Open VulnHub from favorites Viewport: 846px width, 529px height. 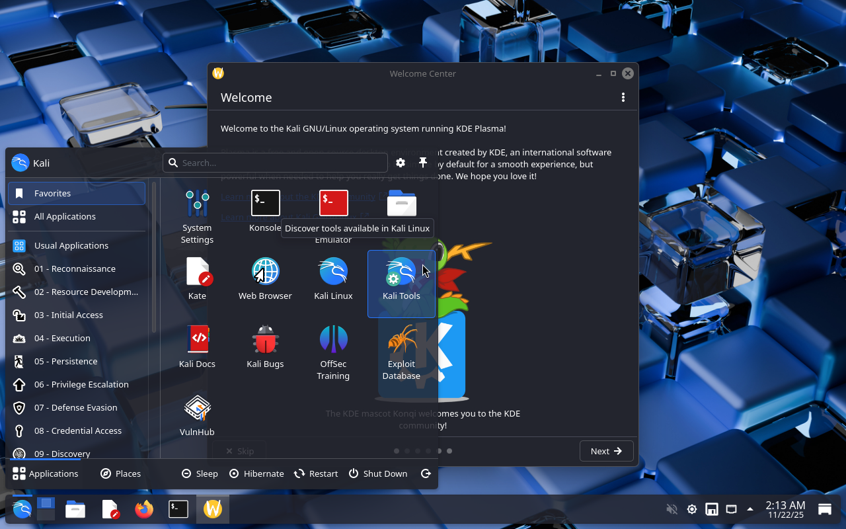197,415
